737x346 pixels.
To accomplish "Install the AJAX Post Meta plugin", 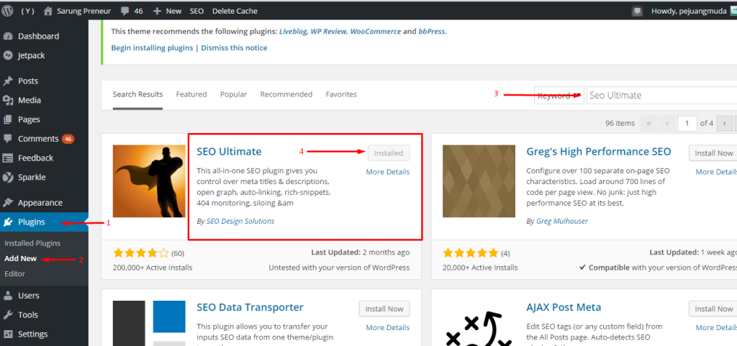I will point(713,309).
